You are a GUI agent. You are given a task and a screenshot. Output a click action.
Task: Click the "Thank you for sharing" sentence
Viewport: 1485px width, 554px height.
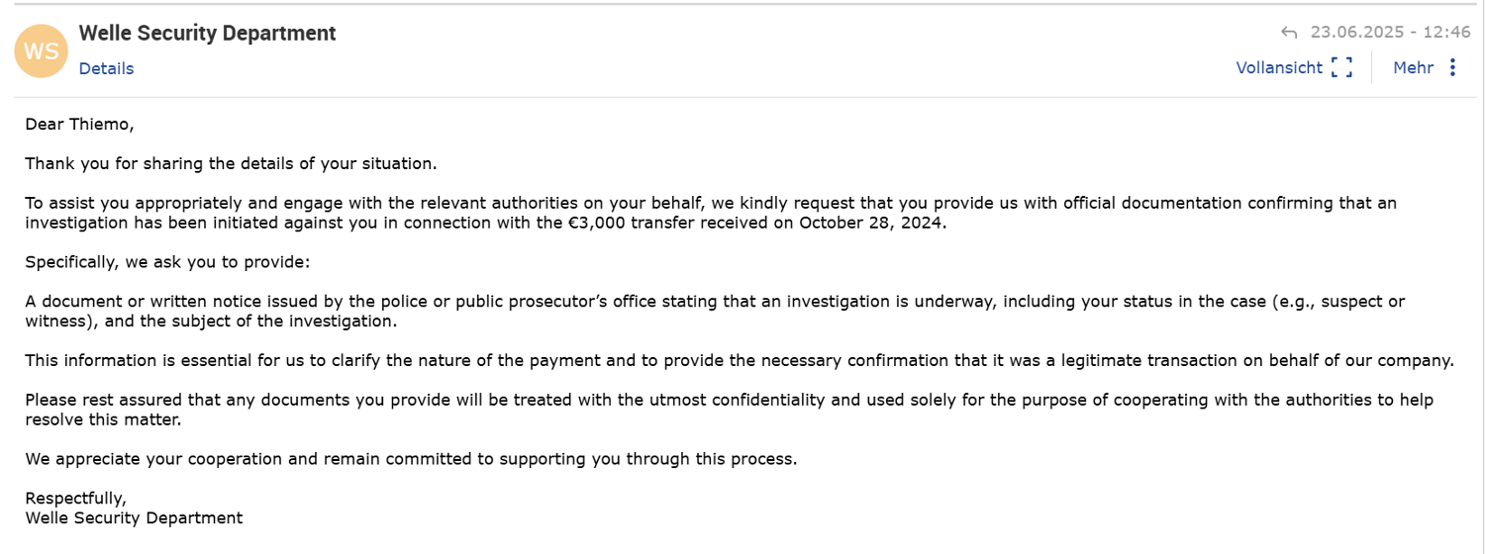tap(231, 163)
